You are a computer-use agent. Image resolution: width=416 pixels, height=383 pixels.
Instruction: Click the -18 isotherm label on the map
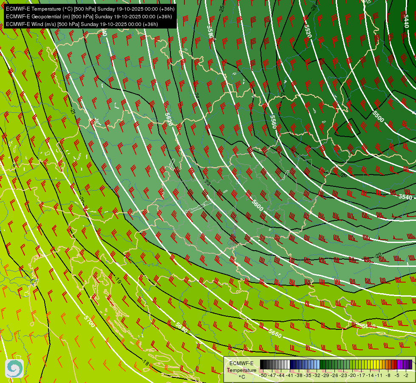(x=145, y=363)
